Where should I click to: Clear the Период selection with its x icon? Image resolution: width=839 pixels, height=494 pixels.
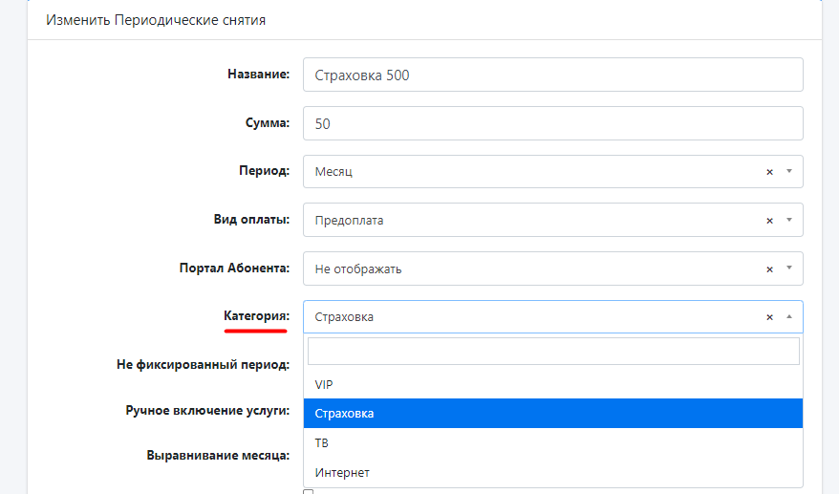(769, 172)
